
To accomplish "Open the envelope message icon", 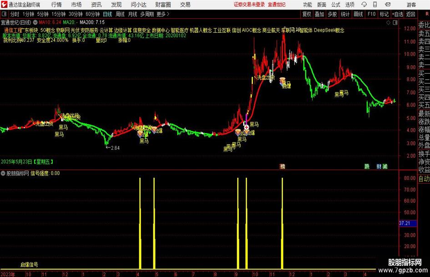I will click(388, 5).
